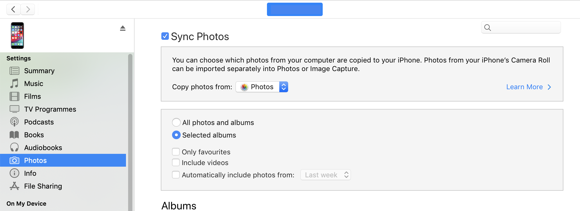Select the Books icon
Viewport: 580px width, 211px height.
pos(14,135)
